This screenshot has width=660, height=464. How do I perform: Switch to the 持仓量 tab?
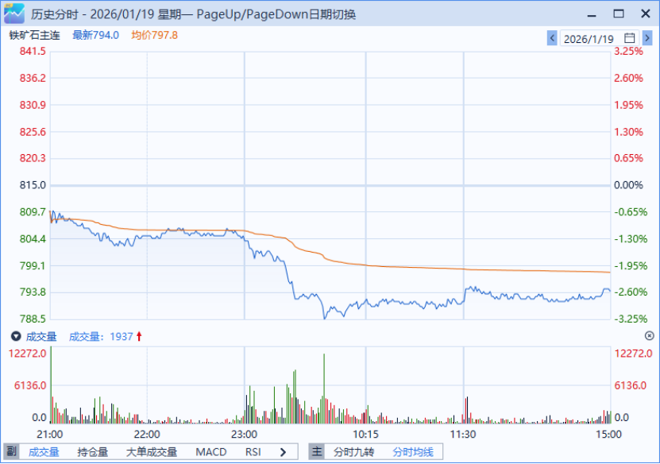click(93, 452)
